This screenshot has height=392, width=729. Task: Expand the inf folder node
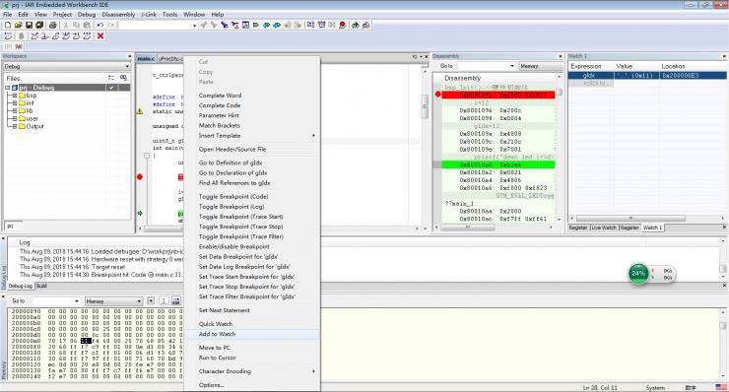tap(15, 103)
